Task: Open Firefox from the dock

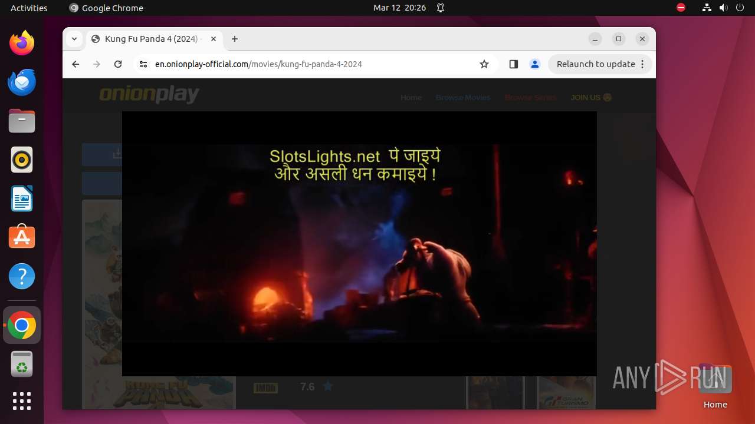Action: click(22, 43)
